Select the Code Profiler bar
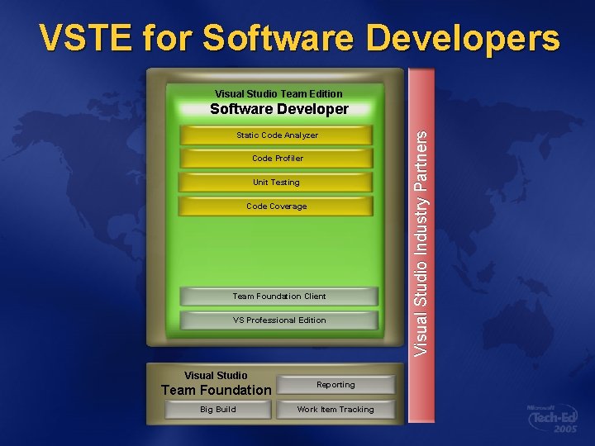595x446 pixels. (x=276, y=158)
